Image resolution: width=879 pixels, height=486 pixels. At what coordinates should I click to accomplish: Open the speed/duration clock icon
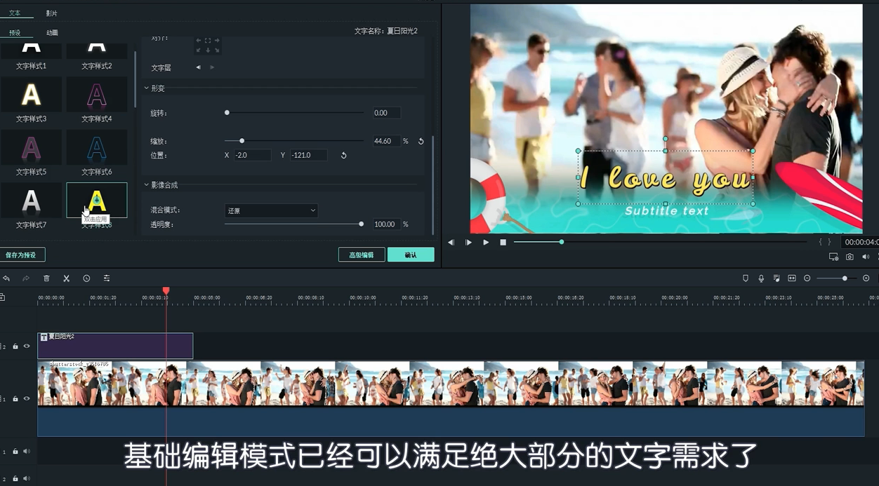tap(86, 278)
